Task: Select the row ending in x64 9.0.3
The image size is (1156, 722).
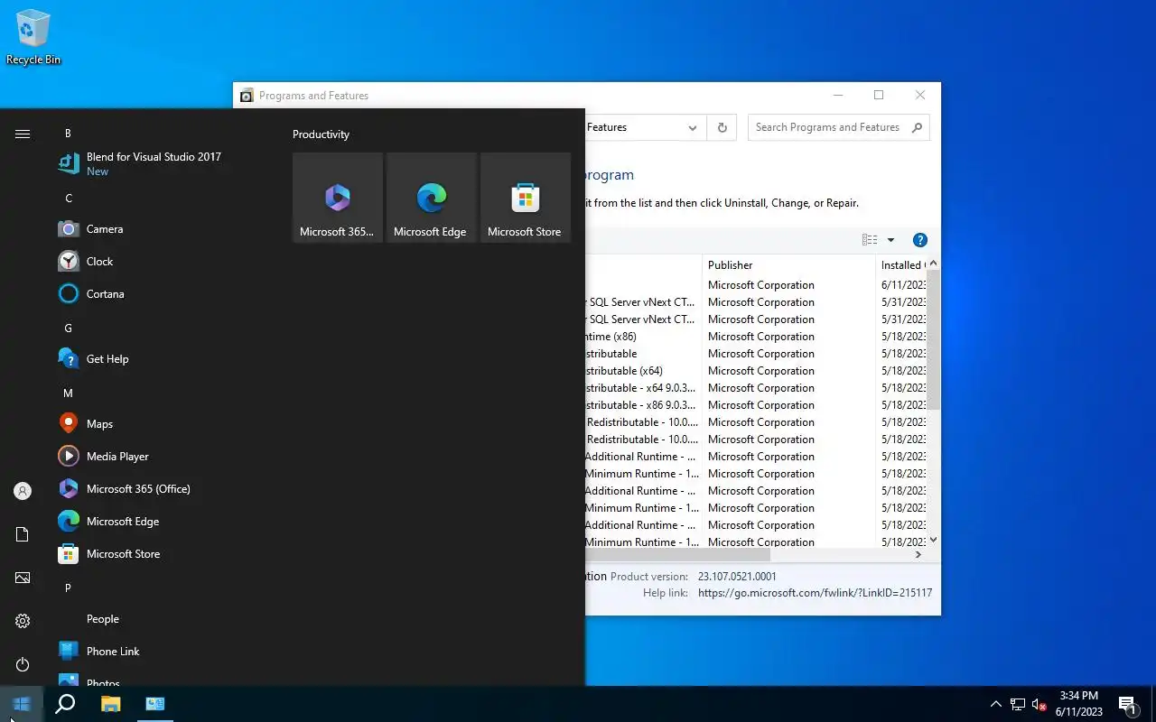Action: click(x=756, y=388)
